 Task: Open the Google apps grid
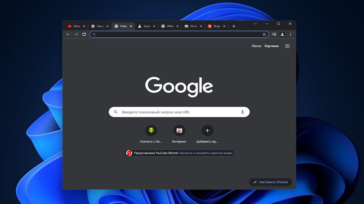(x=287, y=46)
